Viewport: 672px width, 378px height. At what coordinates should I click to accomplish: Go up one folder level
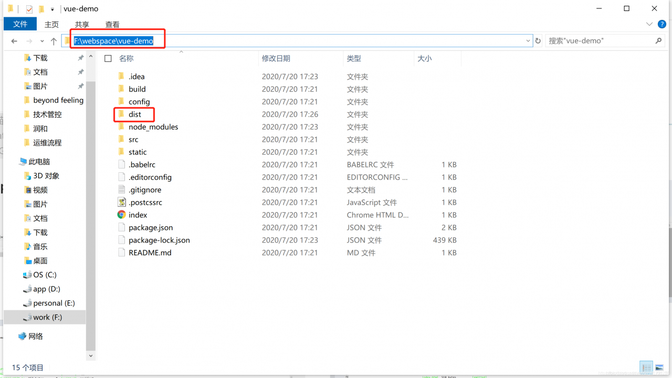(54, 41)
